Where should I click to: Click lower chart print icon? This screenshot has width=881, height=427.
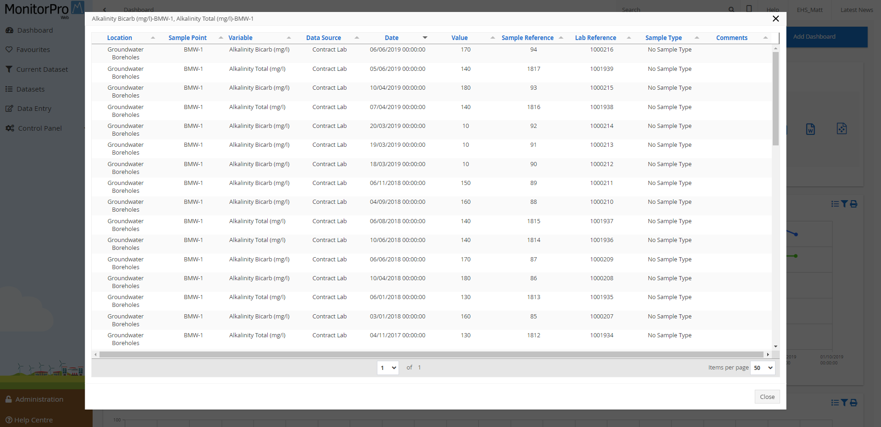coord(853,403)
